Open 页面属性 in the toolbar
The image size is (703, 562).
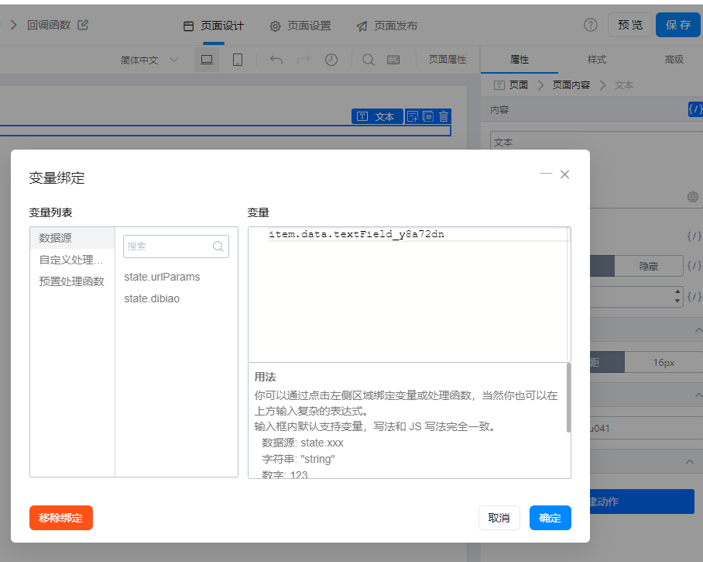(x=447, y=60)
